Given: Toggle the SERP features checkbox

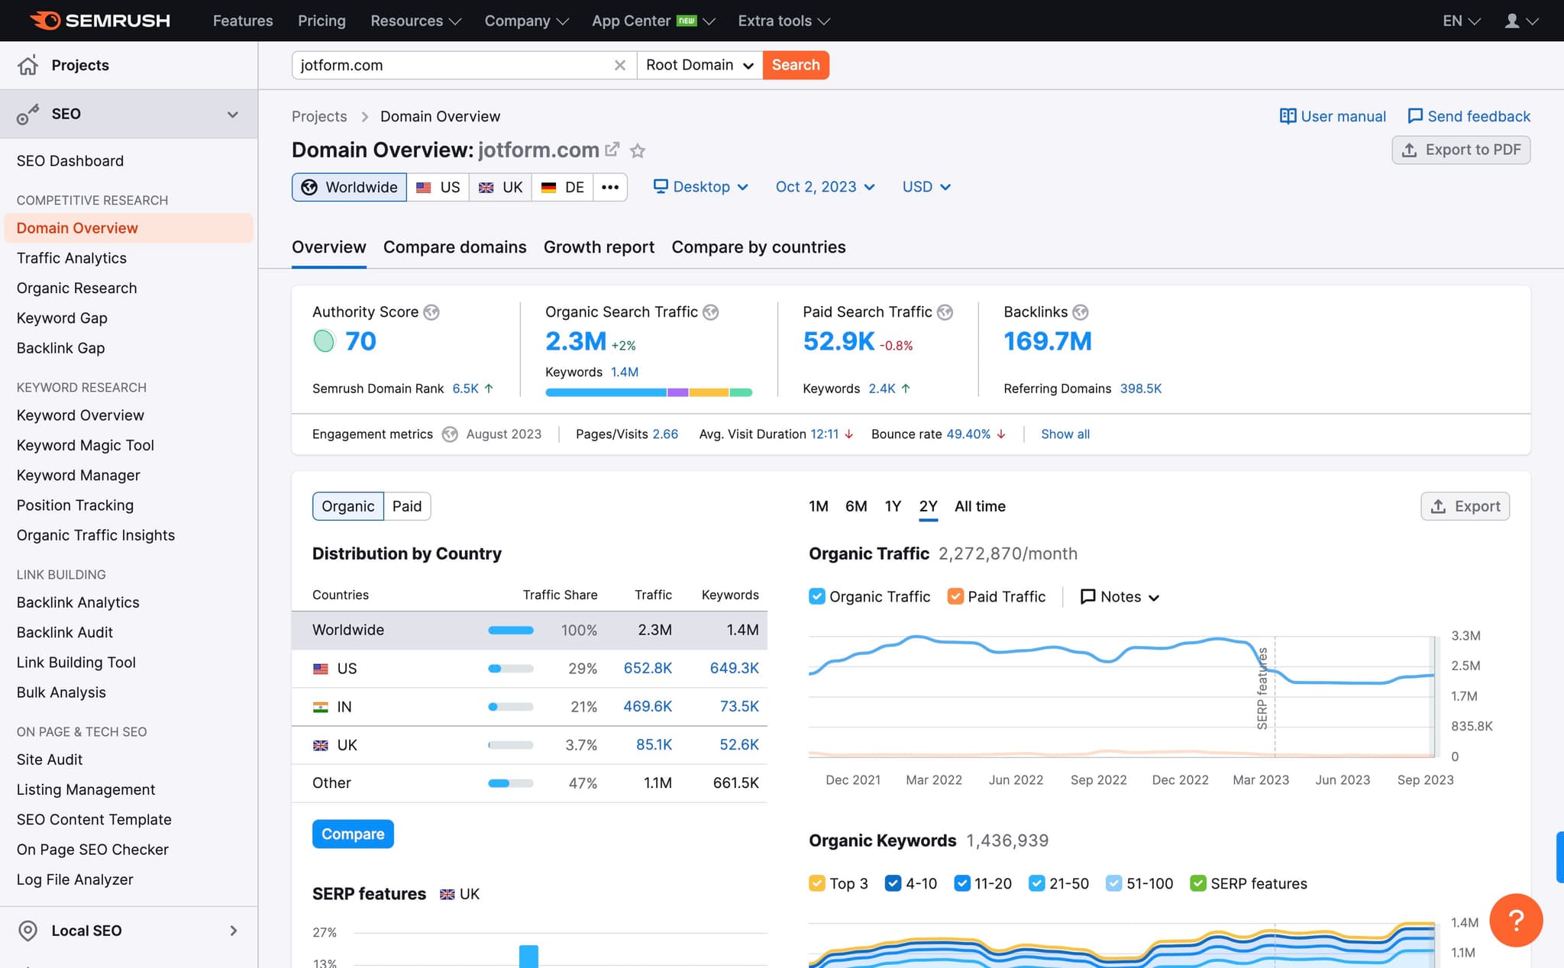Looking at the screenshot, I should point(1198,883).
